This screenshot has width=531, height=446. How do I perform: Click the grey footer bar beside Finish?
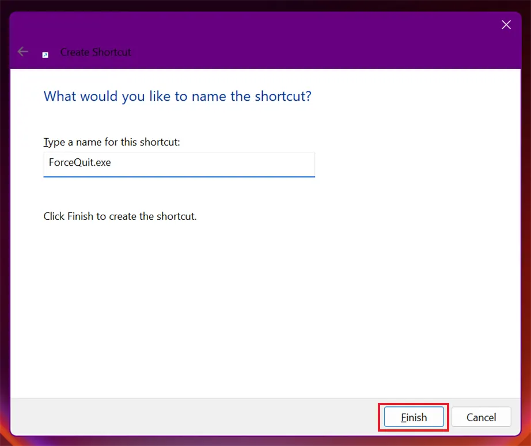click(193, 417)
